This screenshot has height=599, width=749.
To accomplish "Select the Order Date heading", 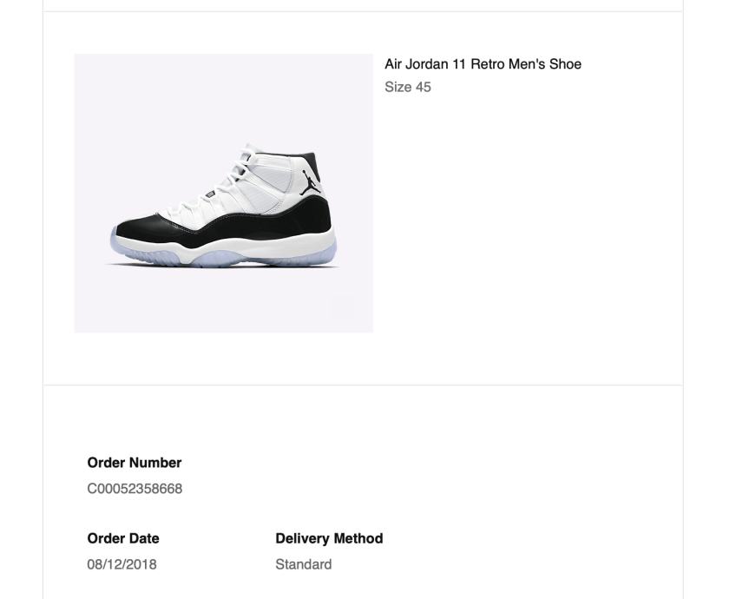I will coord(123,538).
